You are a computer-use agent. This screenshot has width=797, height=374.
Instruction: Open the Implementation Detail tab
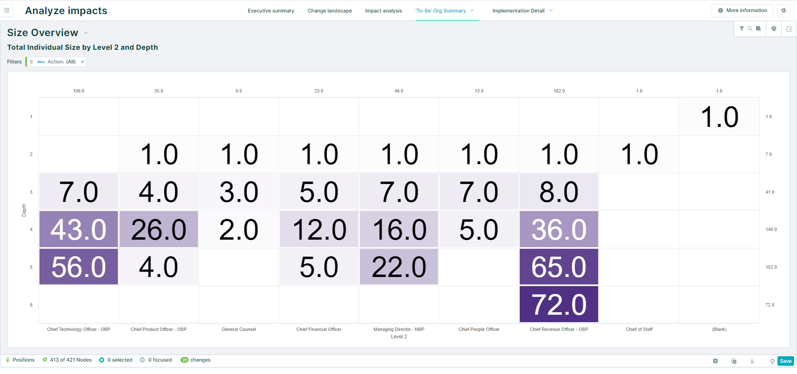pyautogui.click(x=518, y=11)
